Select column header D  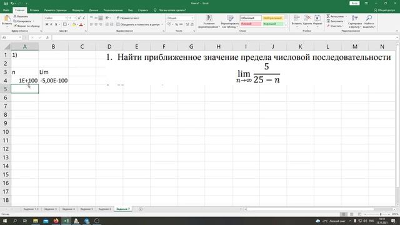pos(109,47)
